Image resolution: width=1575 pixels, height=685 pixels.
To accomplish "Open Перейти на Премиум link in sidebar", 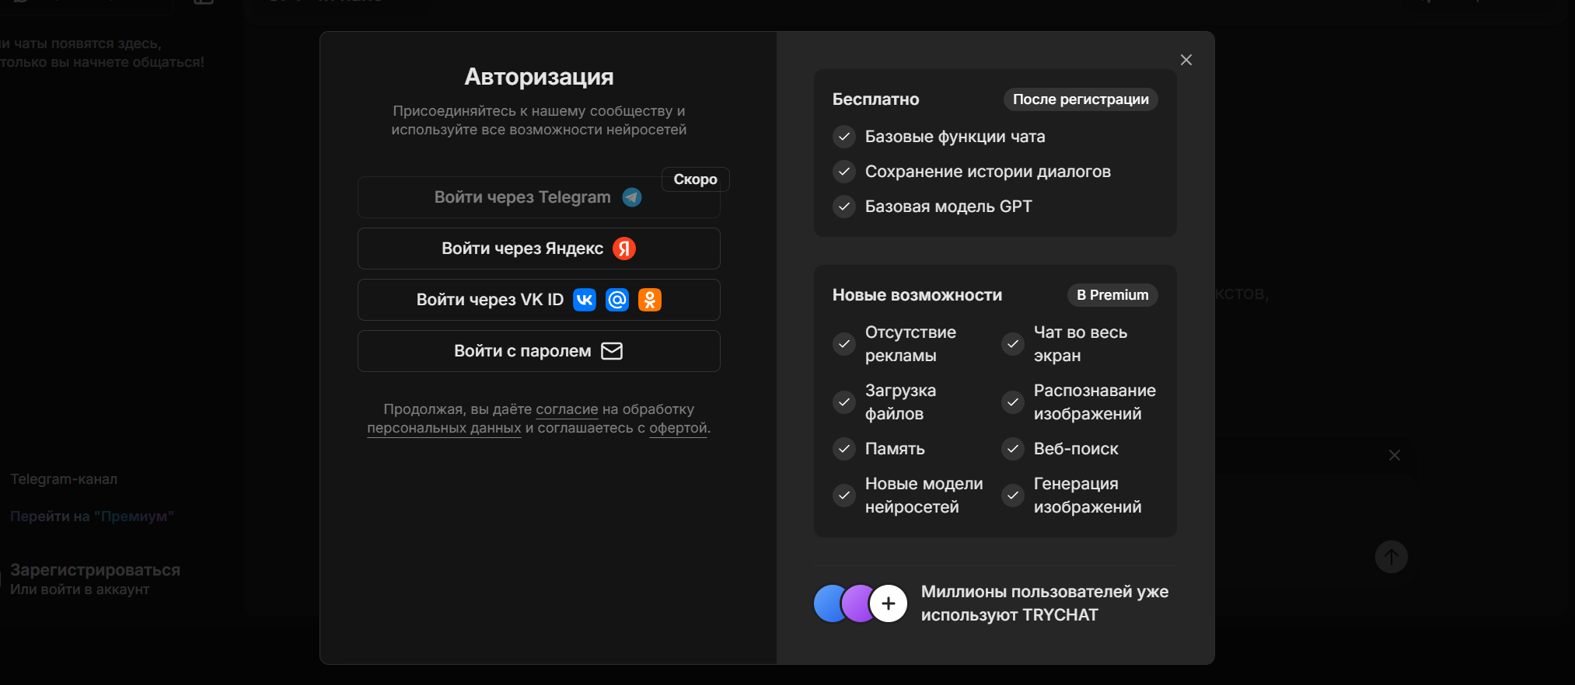I will tap(92, 516).
